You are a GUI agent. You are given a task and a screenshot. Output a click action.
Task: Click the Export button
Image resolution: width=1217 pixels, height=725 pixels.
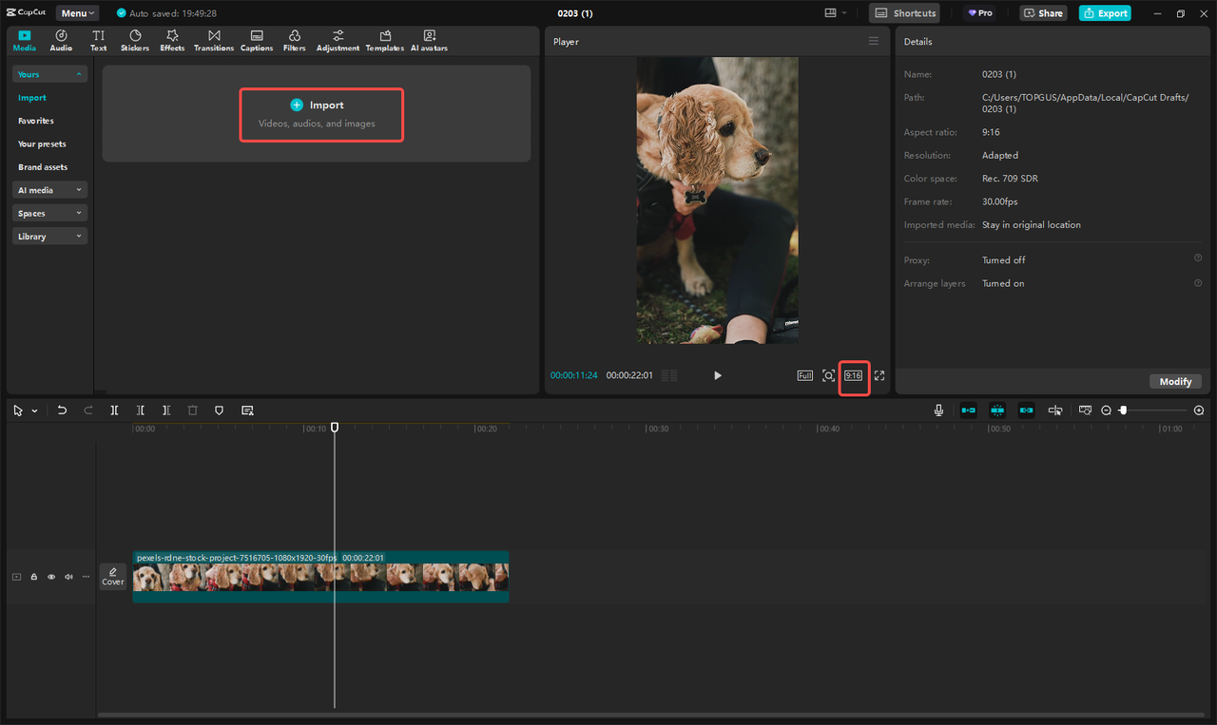tap(1105, 13)
